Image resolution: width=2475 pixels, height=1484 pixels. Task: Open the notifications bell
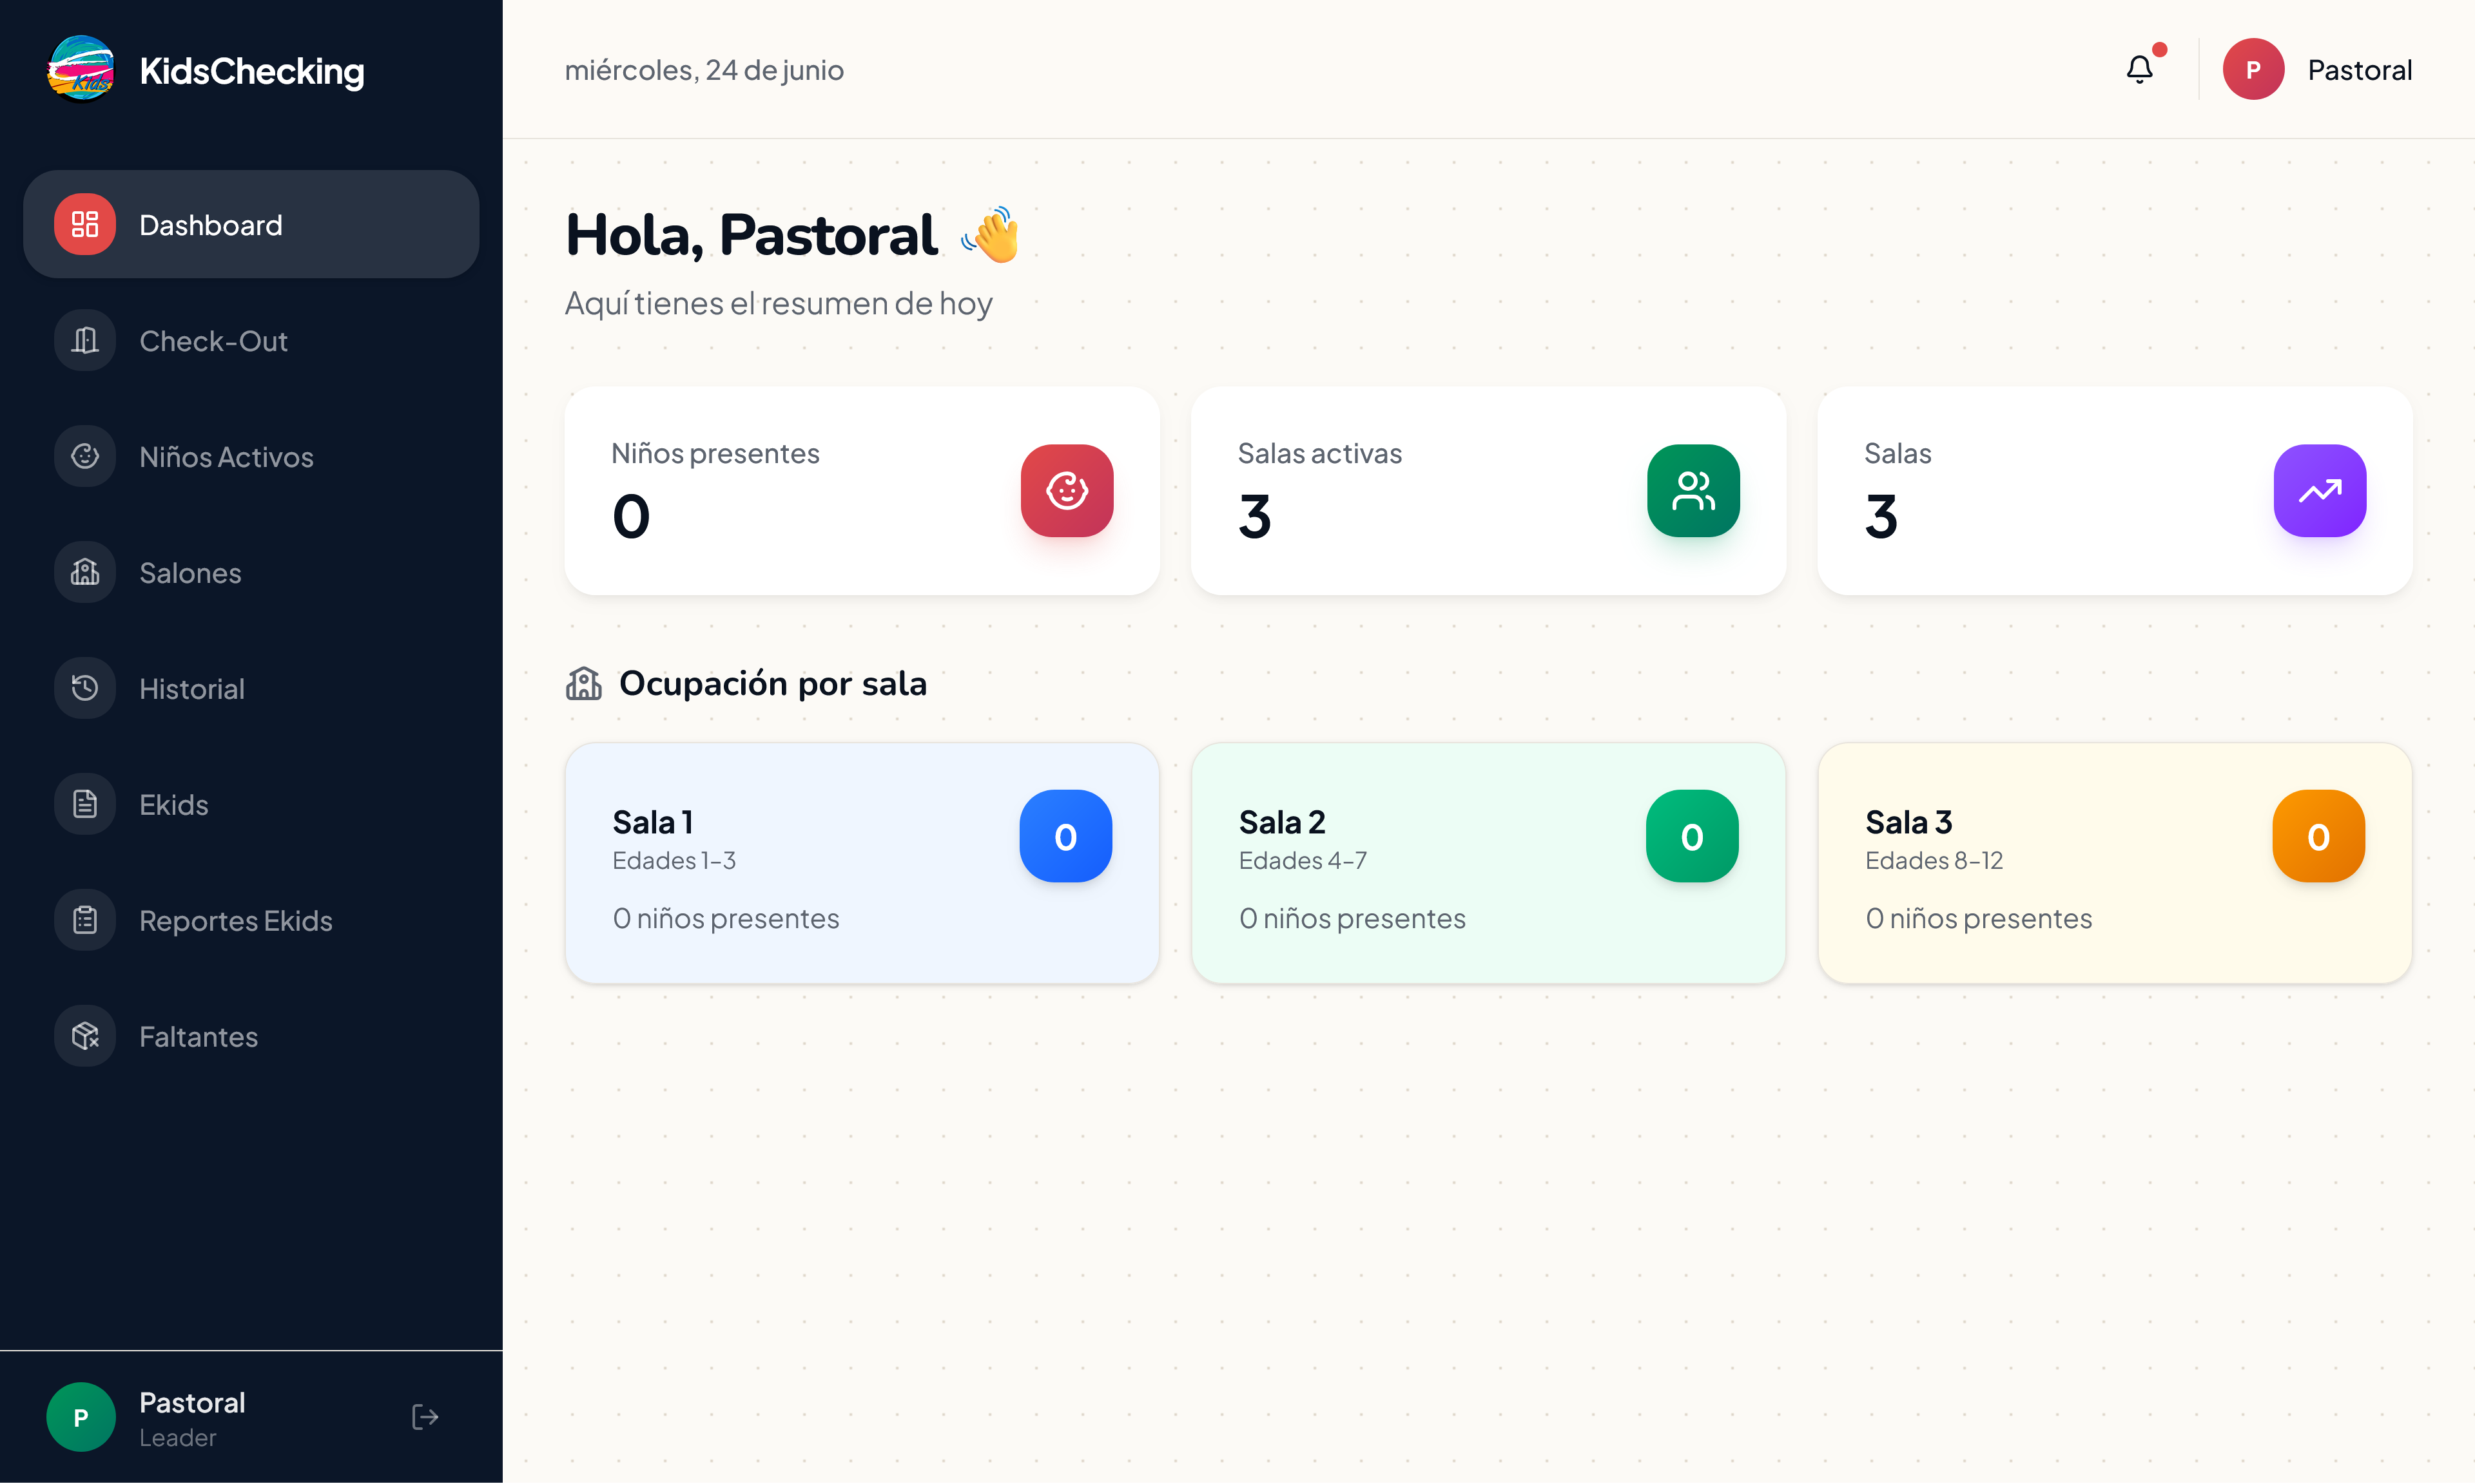pyautogui.click(x=2139, y=69)
